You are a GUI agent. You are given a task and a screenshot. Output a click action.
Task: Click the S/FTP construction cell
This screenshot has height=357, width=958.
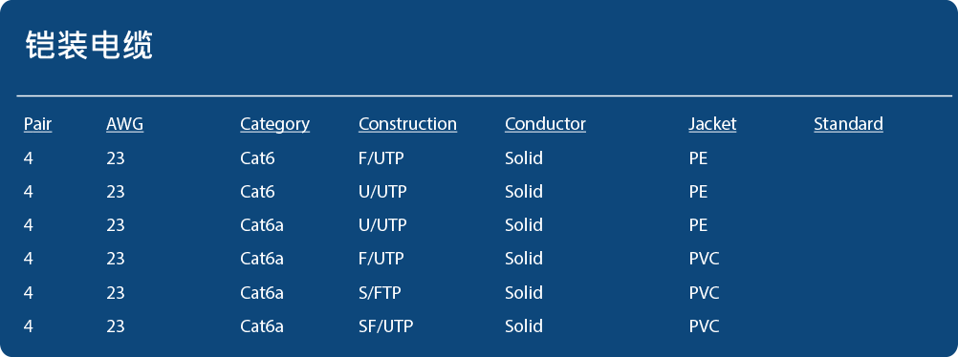point(380,292)
